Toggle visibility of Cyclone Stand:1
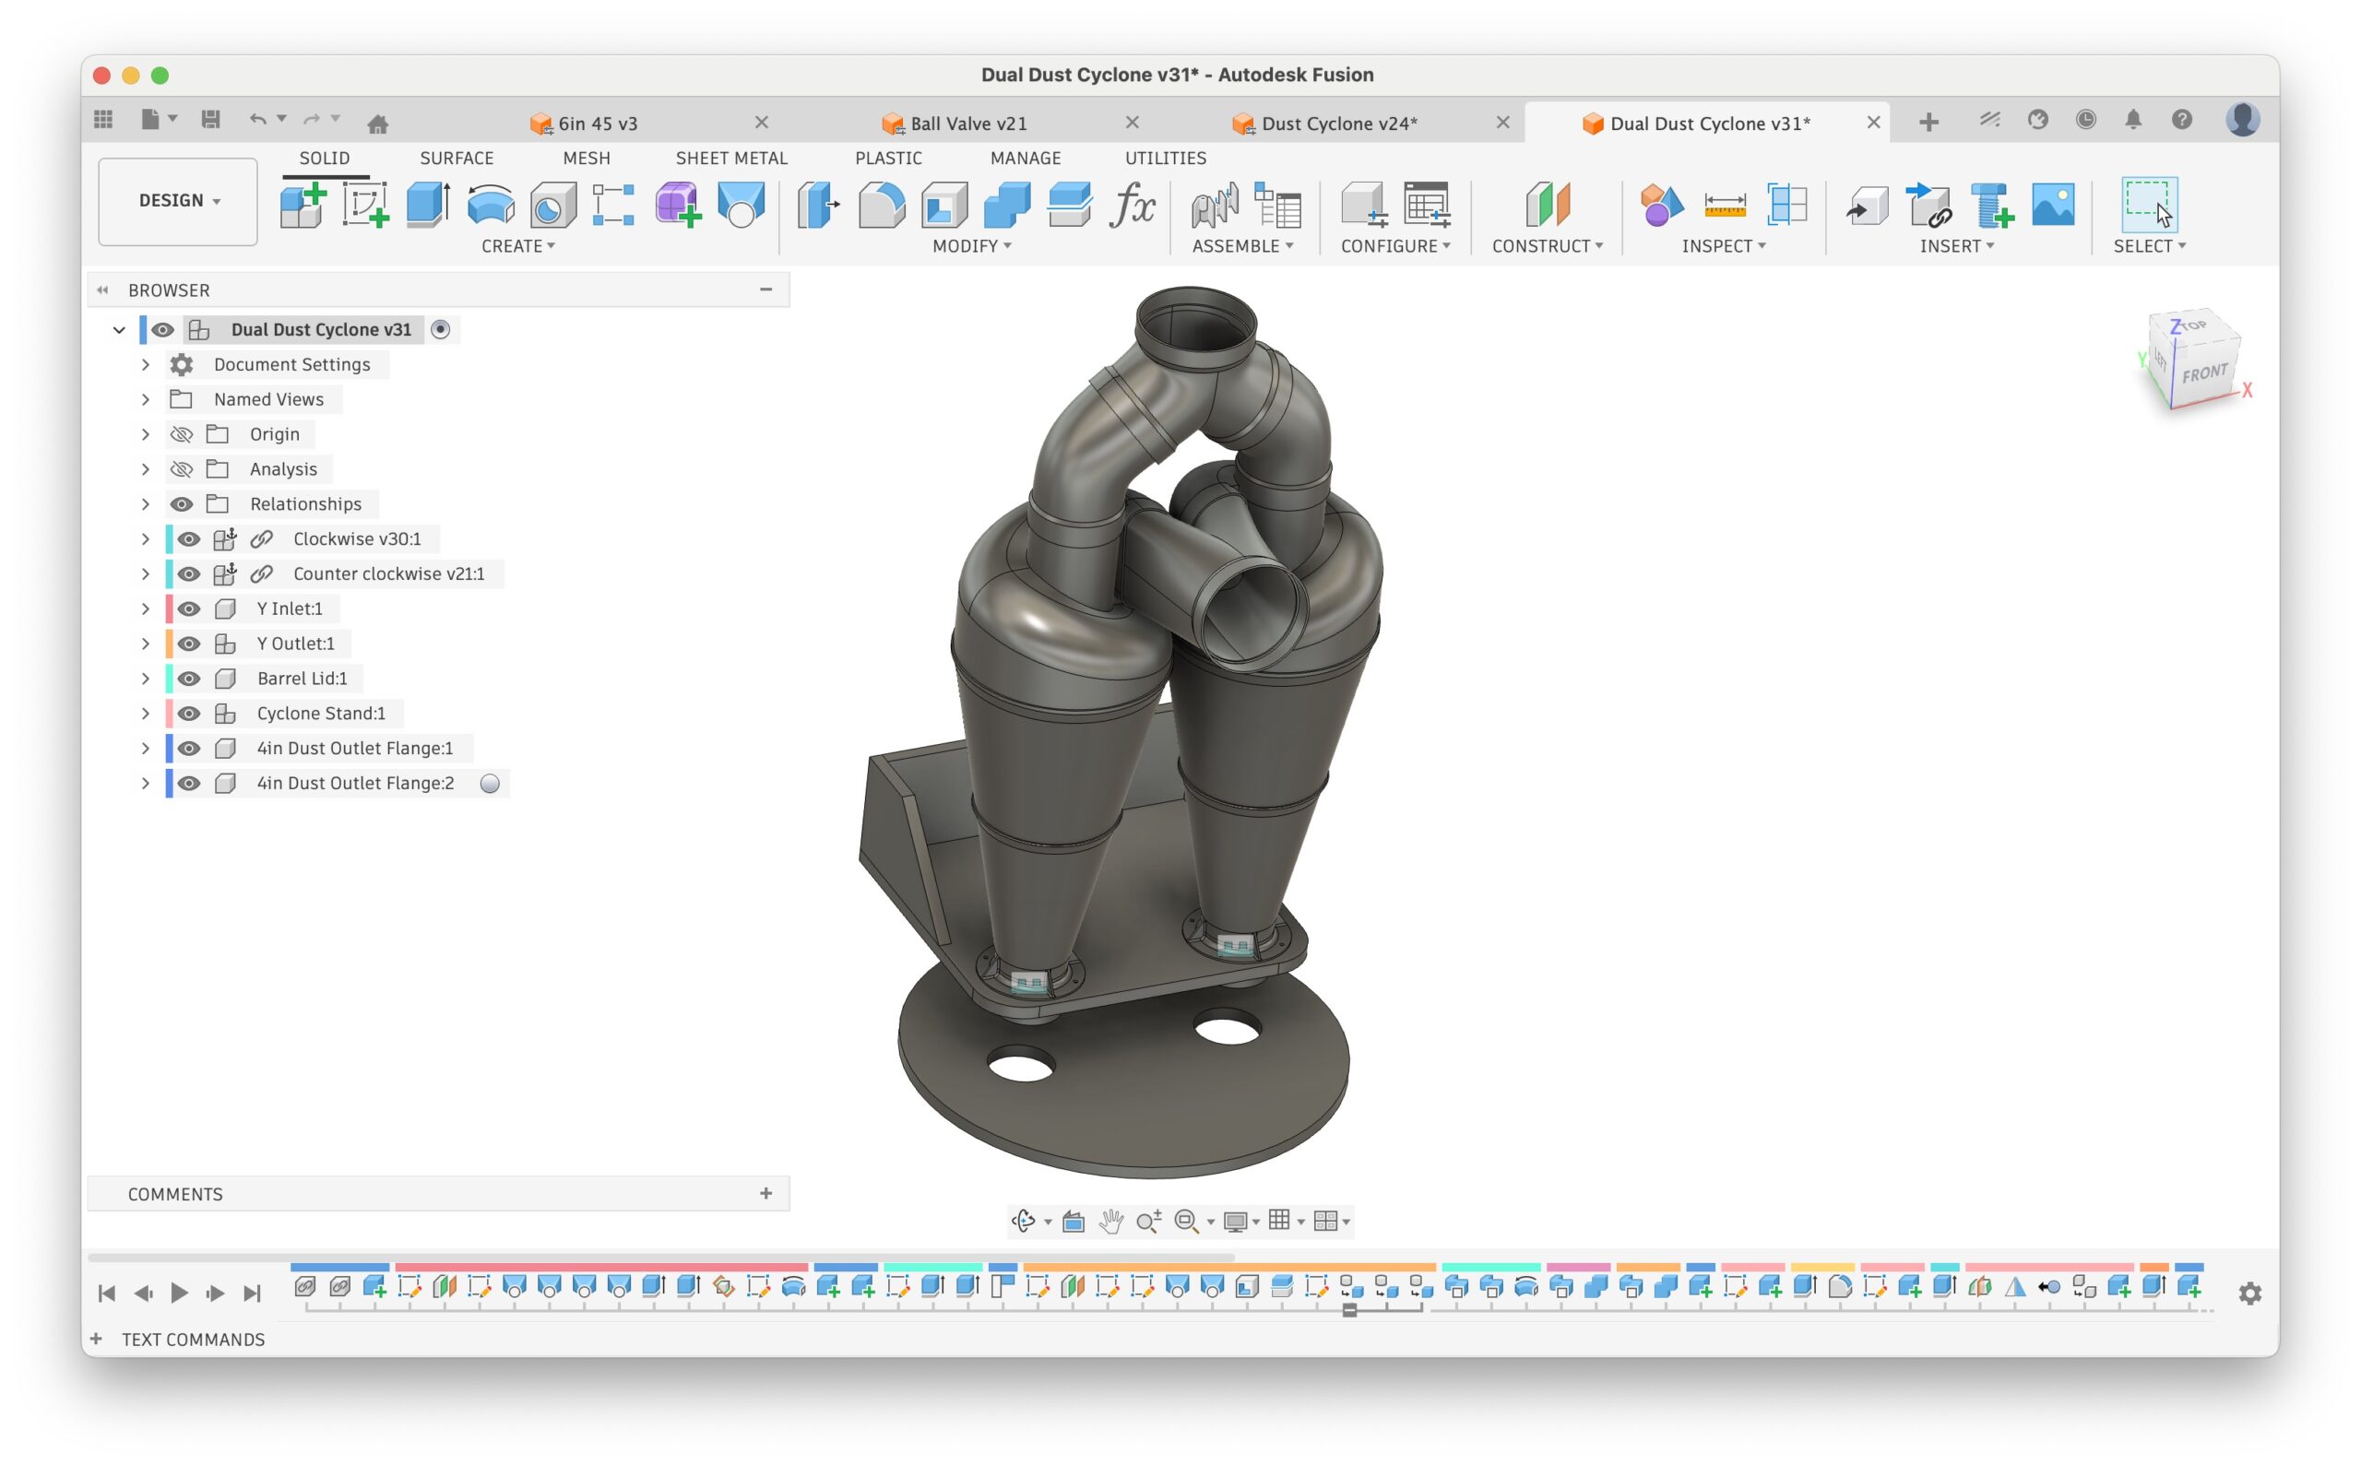2361x1465 pixels. [x=189, y=713]
